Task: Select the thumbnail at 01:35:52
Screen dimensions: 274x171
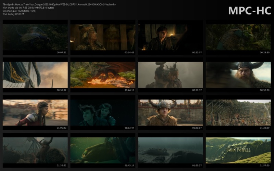Action: point(35,150)
